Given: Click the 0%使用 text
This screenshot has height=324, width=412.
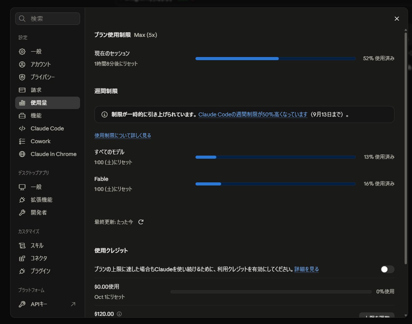Looking at the screenshot, I should pos(385,291).
